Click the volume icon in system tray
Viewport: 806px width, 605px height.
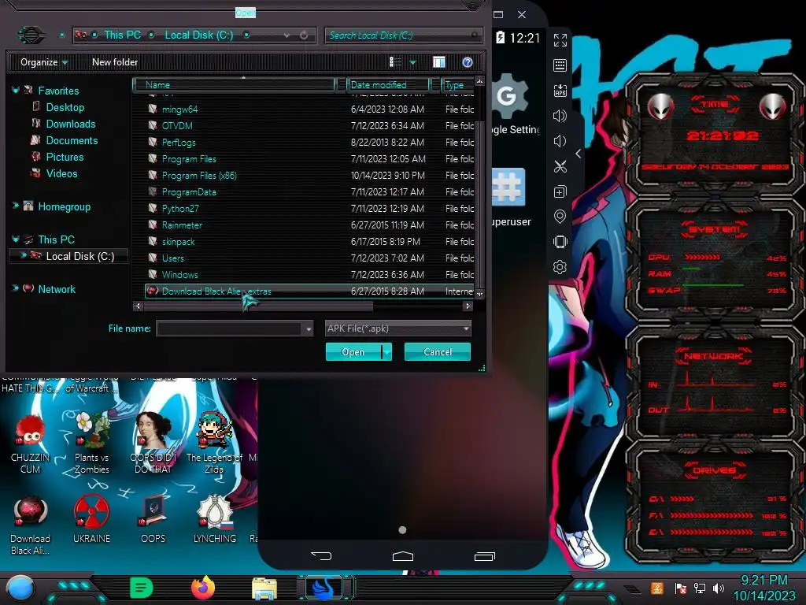coord(719,588)
